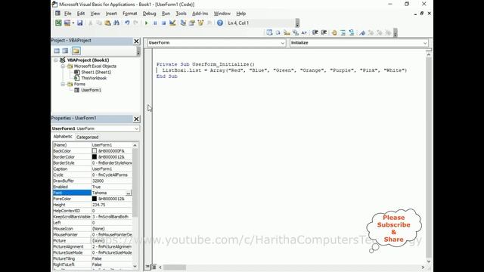
Task: Click the Caption property value UserForm1
Action: pos(112,169)
